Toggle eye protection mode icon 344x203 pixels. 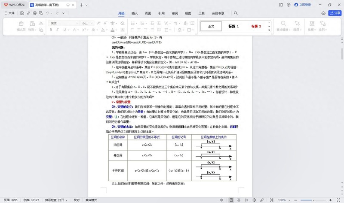[x=221, y=200]
